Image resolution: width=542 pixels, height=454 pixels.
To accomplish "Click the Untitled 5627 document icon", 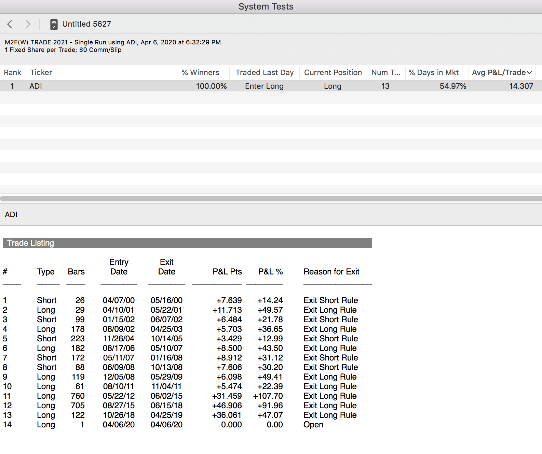I will 54,24.
